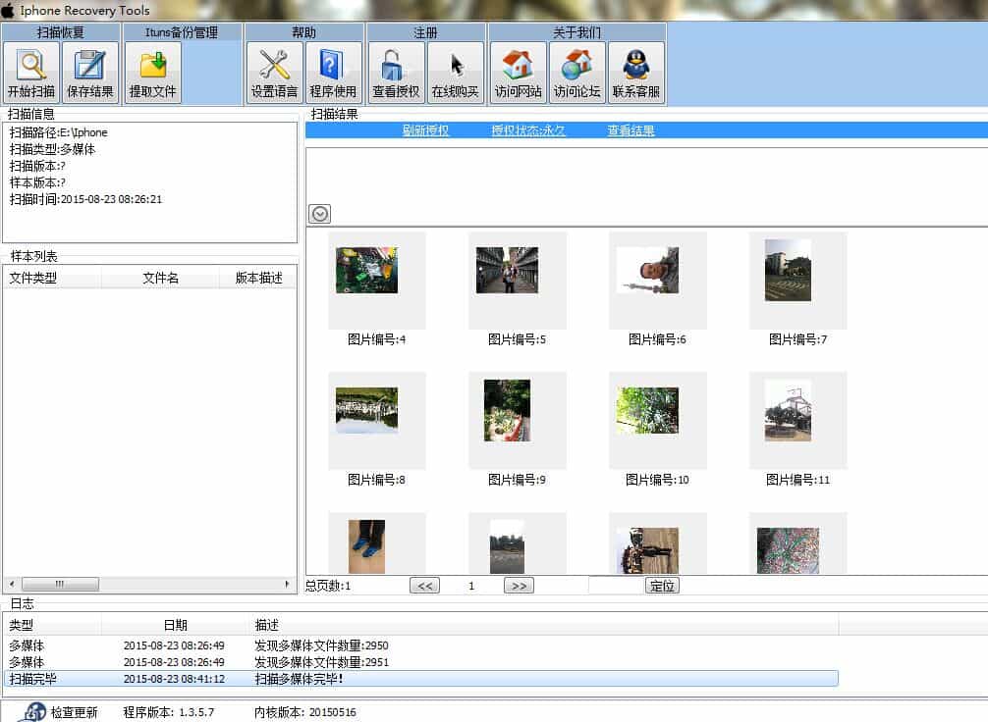Select log row 发现多媒体文件数量:2950
988x722 pixels.
click(x=421, y=645)
